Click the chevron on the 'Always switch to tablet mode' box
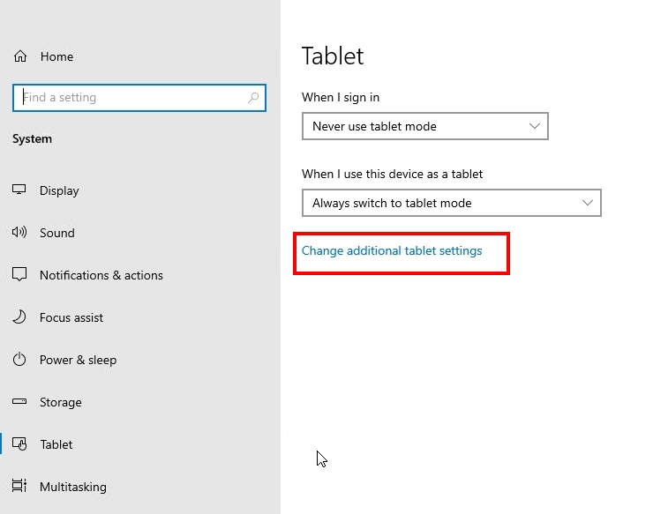This screenshot has height=514, width=653. pos(588,203)
